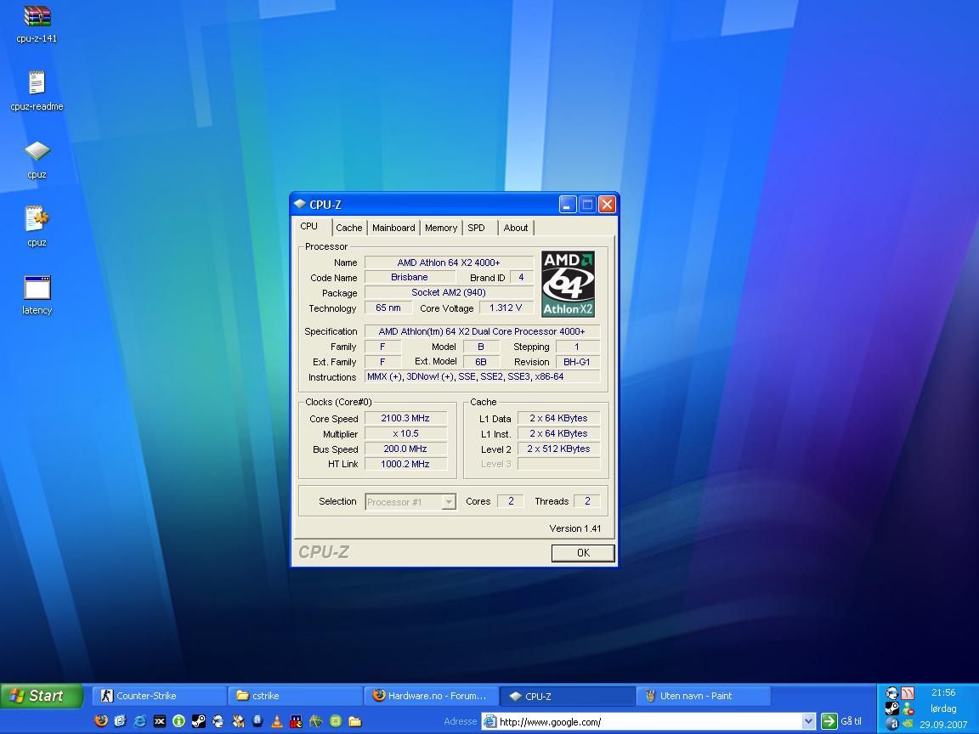The width and height of the screenshot is (979, 734).
Task: Open the folder icon in quick launch
Action: (354, 721)
